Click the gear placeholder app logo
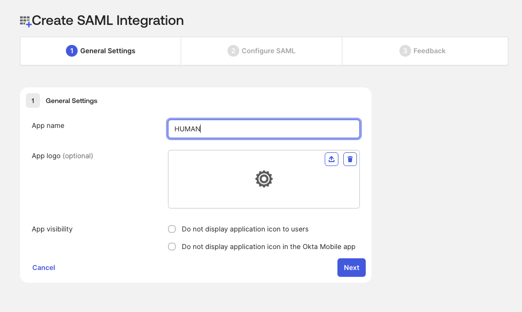 click(x=264, y=179)
